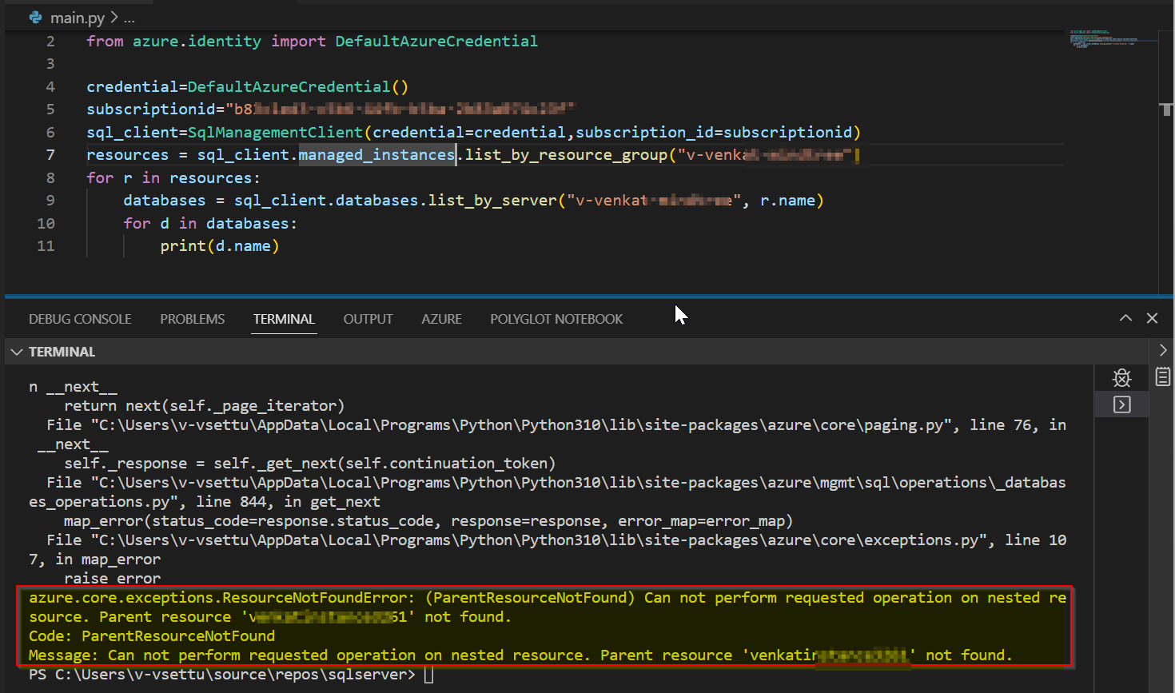Select the TERMINAL tab
1175x693 pixels.
[284, 319]
